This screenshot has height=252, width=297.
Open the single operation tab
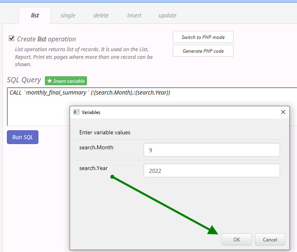click(x=68, y=15)
